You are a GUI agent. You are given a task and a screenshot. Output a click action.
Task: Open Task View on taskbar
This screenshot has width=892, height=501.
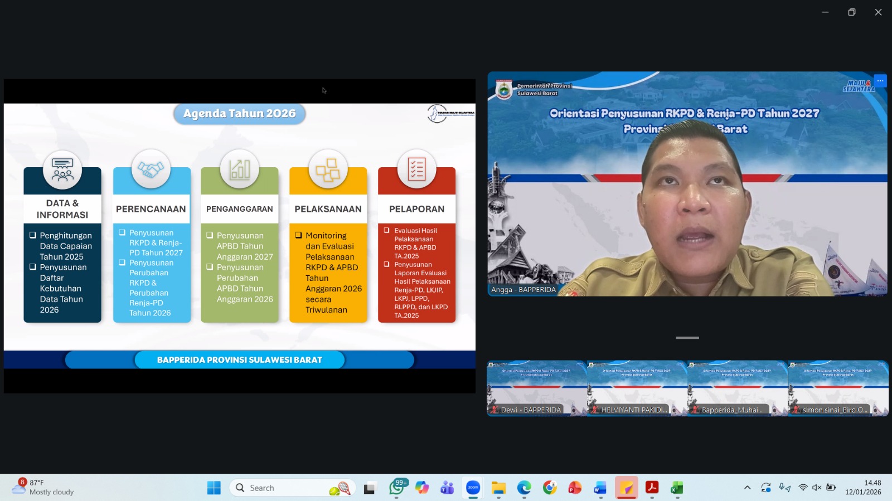click(x=370, y=488)
